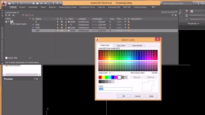Viewport: 205px width, 115px height.
Task: Click the Save icon in quick access toolbar
Action: pos(17,3)
